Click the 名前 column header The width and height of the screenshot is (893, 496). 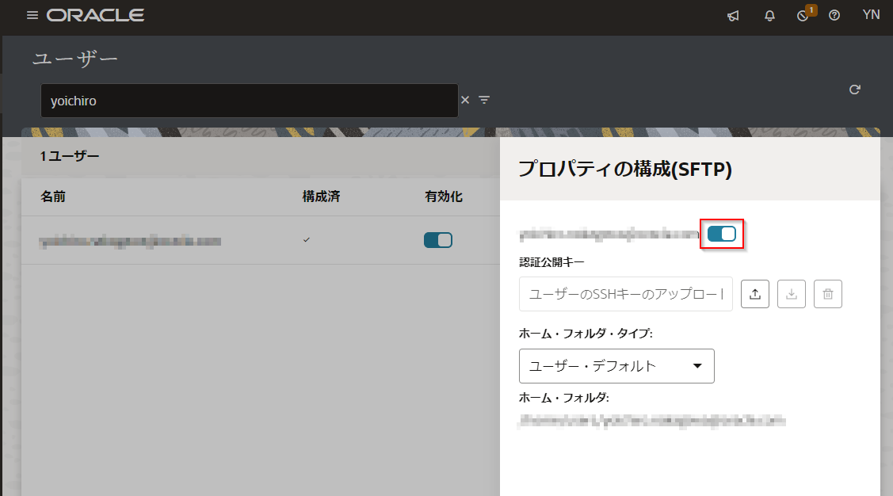53,196
